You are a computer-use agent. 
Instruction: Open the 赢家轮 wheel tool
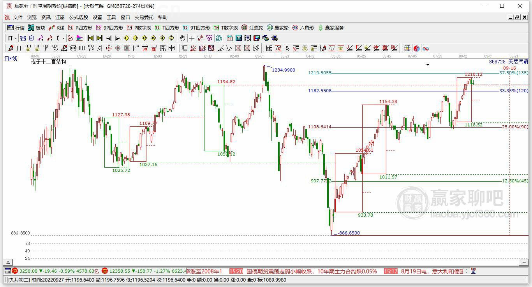(278, 28)
